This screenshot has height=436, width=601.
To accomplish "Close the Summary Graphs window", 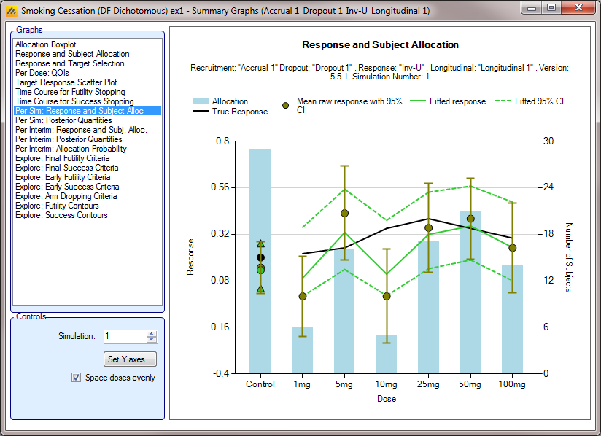I will pyautogui.click(x=577, y=8).
